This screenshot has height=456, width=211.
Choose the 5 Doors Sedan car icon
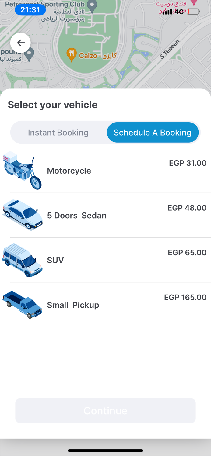click(x=22, y=215)
